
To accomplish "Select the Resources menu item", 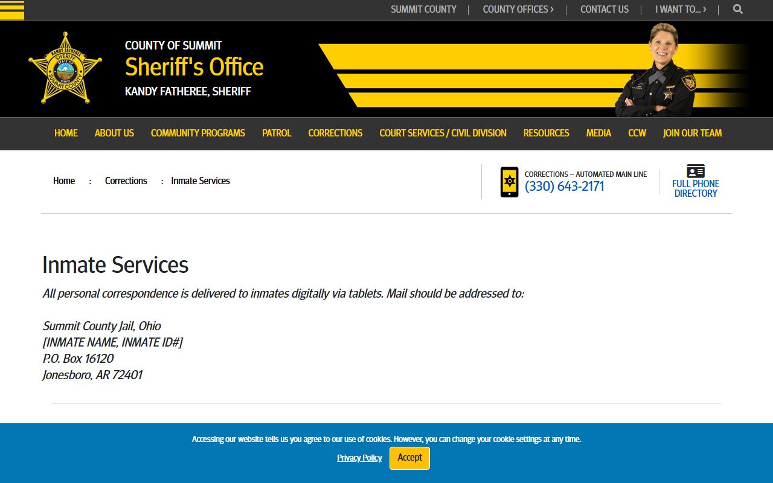I will click(546, 133).
